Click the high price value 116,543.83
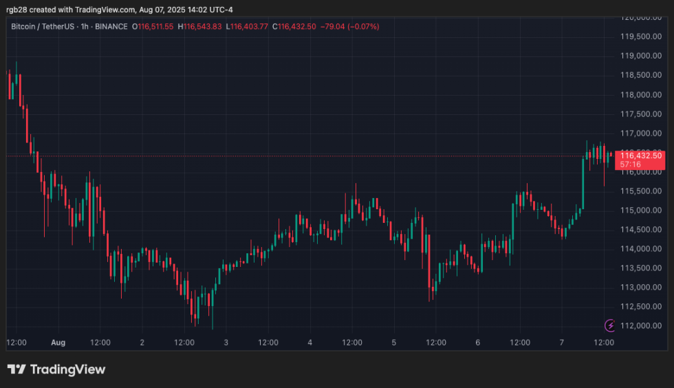Screen dimensions: 674x388 (203, 27)
